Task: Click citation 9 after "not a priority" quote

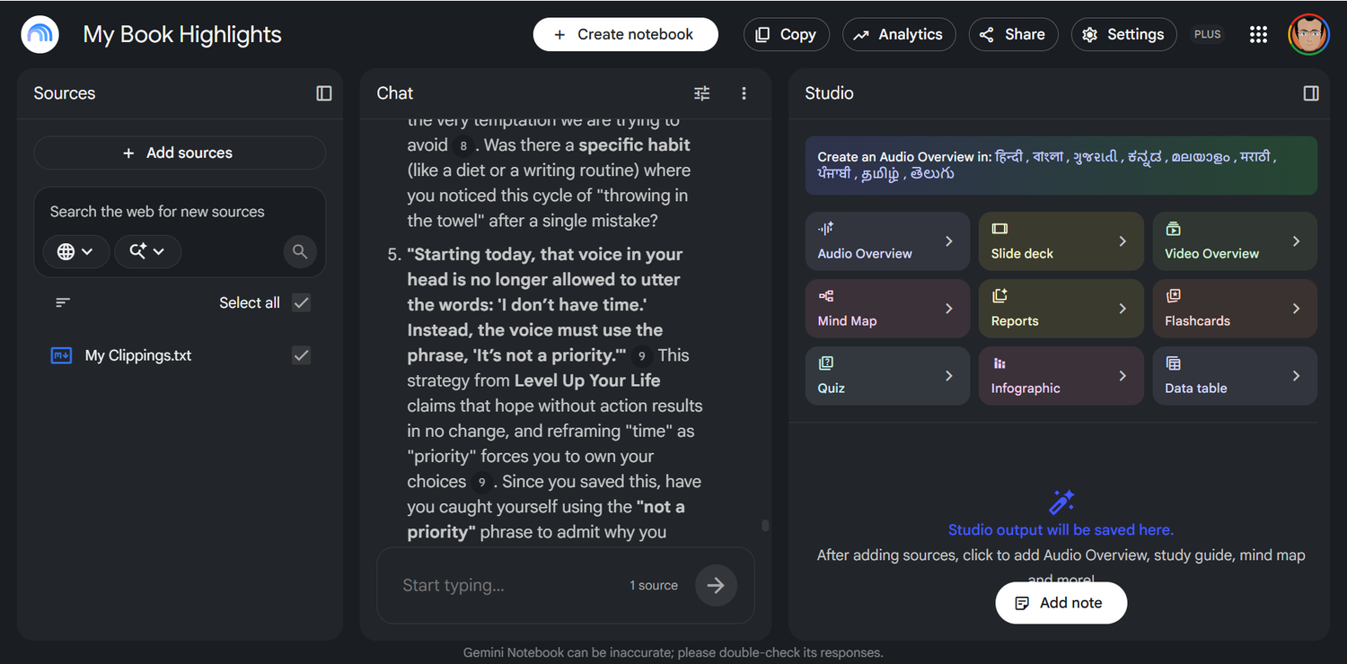Action: pos(641,356)
